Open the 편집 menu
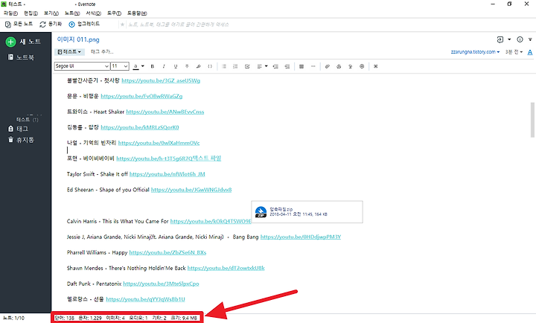The width and height of the screenshot is (536, 323). (x=31, y=13)
